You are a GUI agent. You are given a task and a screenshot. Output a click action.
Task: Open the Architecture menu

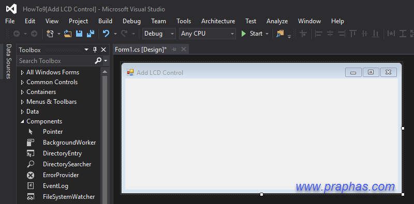218,21
